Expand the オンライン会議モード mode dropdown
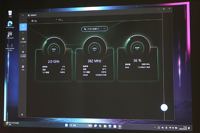 click(94, 29)
